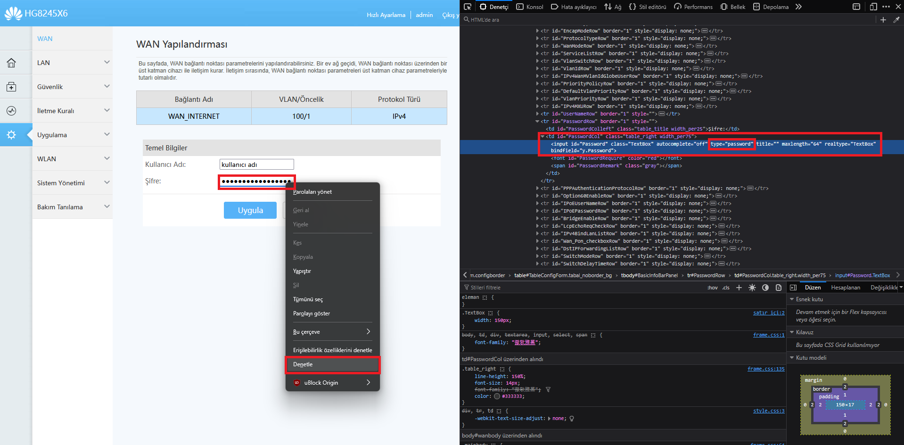904x445 pixels.
Task: Select the eyedropper color picker tool
Action: pos(896,20)
